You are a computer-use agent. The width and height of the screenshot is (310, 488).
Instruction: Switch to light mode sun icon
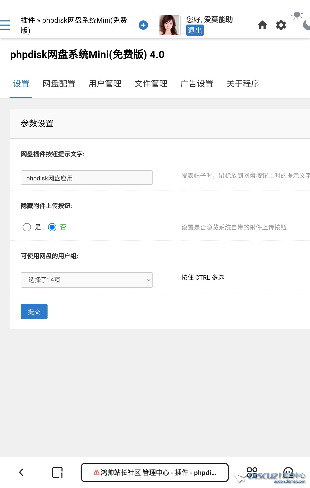click(297, 16)
